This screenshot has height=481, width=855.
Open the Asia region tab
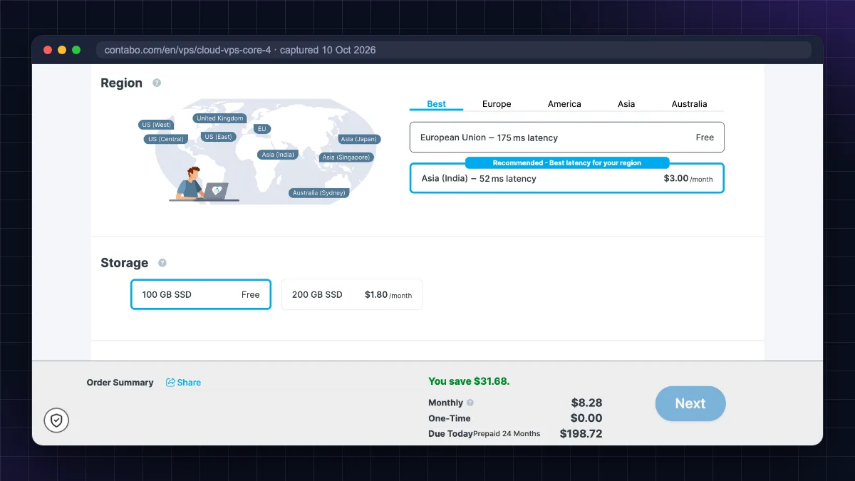[626, 104]
